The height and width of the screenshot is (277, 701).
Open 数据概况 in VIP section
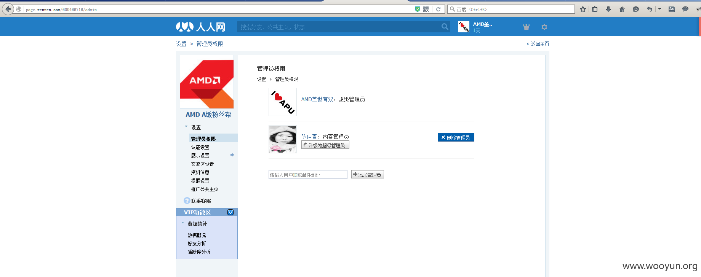click(x=197, y=235)
